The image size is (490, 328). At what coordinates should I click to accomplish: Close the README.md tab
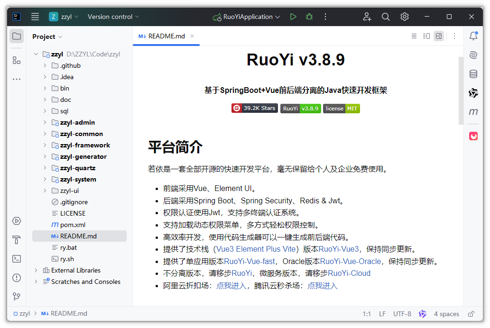[192, 36]
